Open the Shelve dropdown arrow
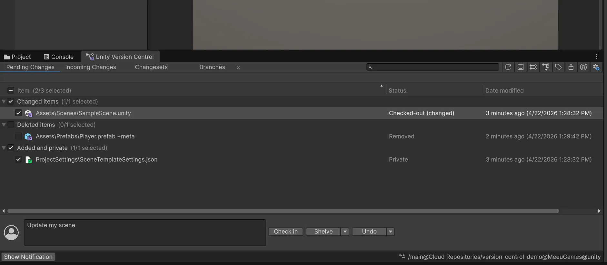 345,232
